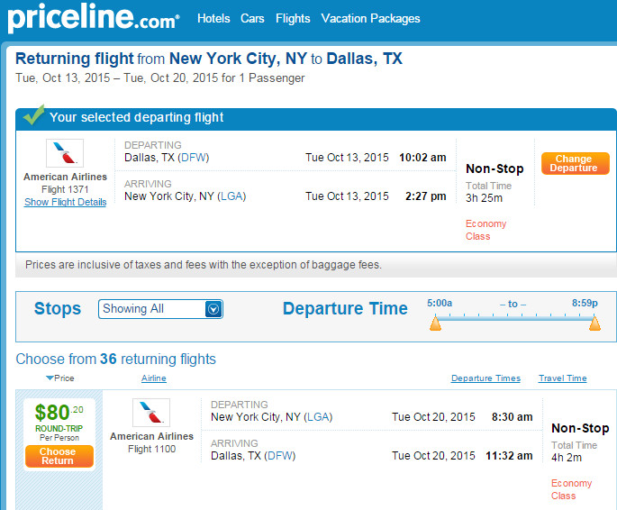Click the left 5:00a departure time slider handle
This screenshot has width=617, height=510.
tap(435, 323)
